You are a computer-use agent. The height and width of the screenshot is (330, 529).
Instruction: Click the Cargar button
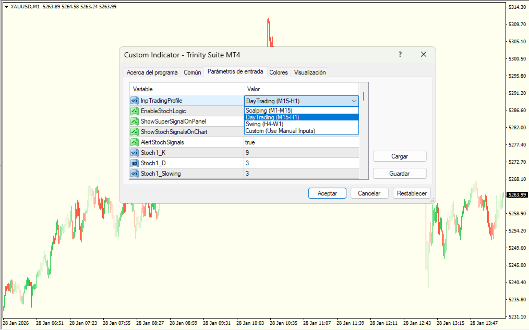400,156
